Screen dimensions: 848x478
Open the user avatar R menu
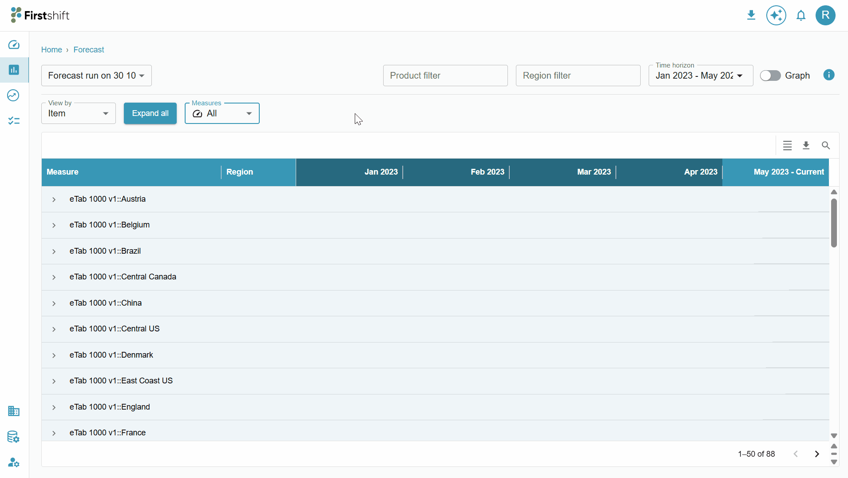tap(825, 16)
